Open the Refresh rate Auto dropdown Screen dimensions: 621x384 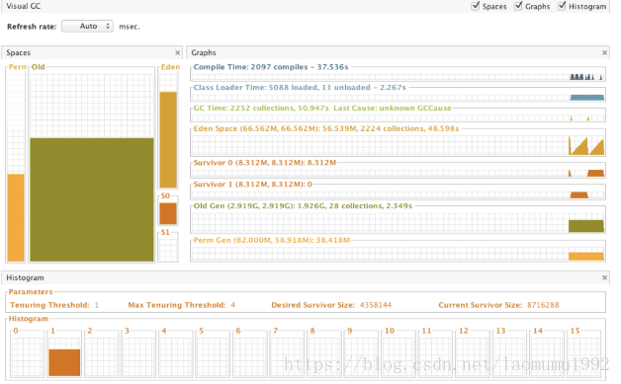(88, 26)
